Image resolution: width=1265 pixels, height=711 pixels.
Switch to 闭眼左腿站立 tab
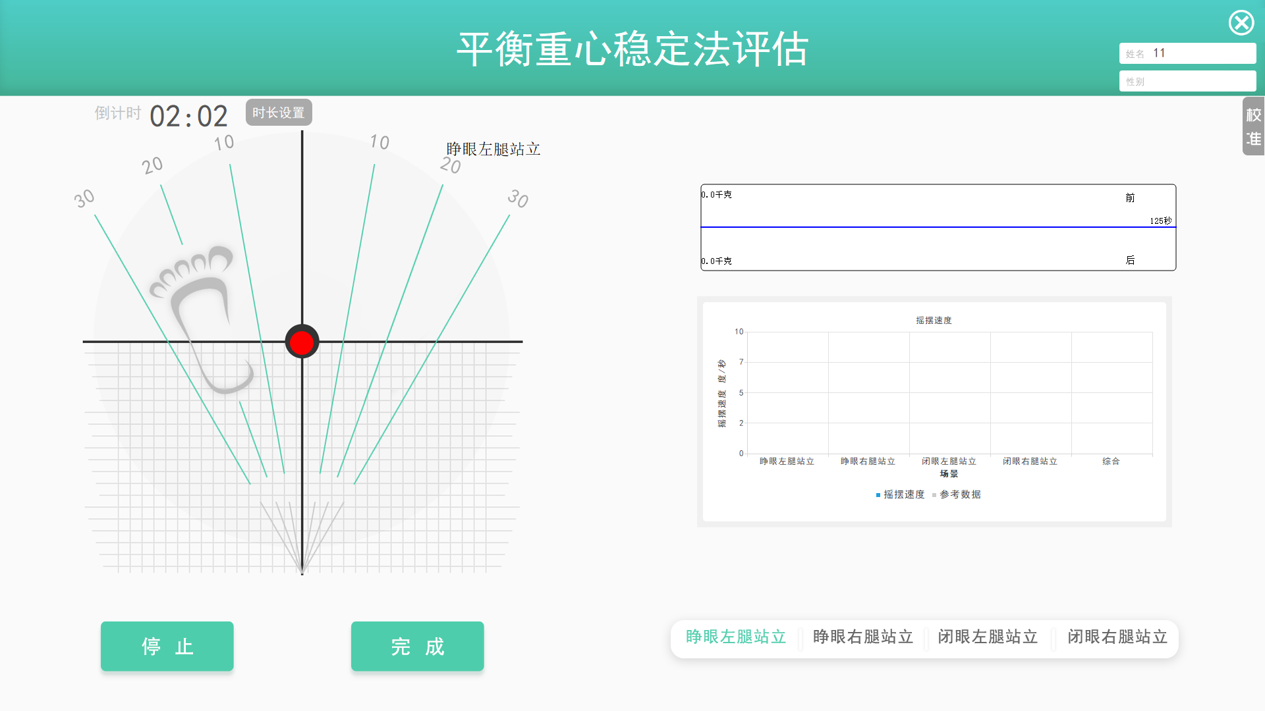[x=988, y=637]
